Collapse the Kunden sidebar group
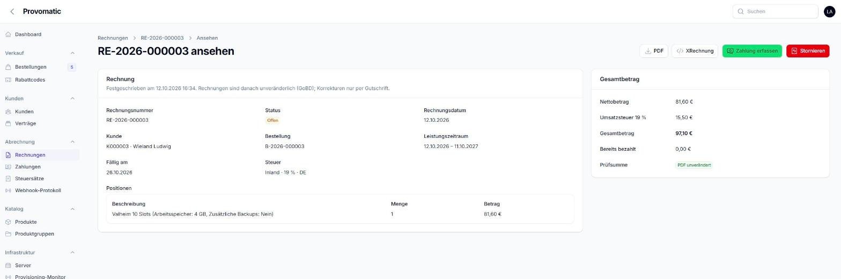This screenshot has width=841, height=279. pos(72,99)
